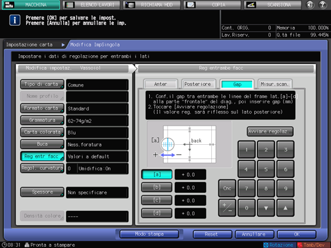Tap keypad digit 0
Image resolution: width=331 pixels, height=248 pixels.
(x=246, y=208)
